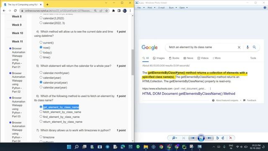Open Google More results menu

click(216, 58)
